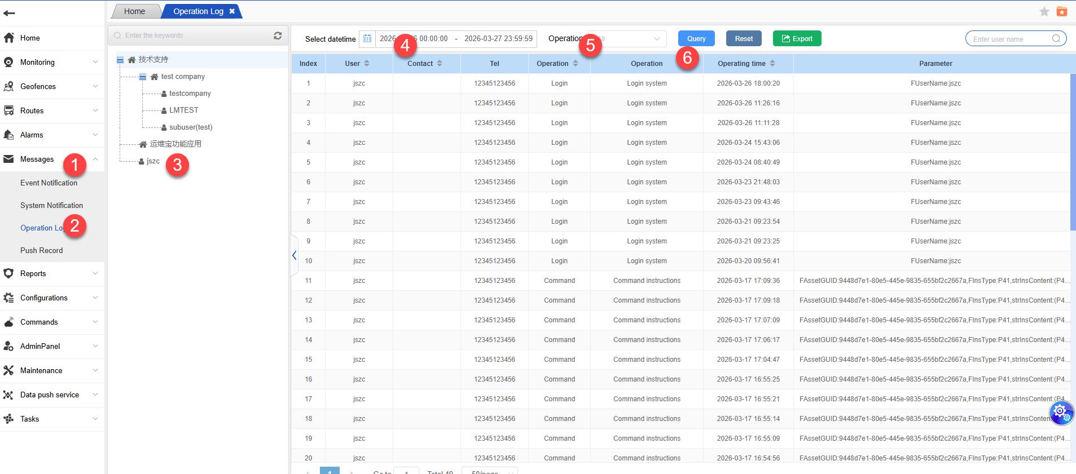Viewport: 1076px width, 474px height.
Task: Collapse the tree panel with left chevron
Action: (x=295, y=256)
